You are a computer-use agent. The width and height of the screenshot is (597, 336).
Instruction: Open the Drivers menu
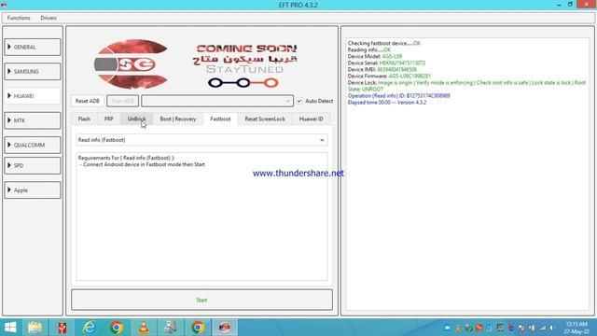pos(49,18)
